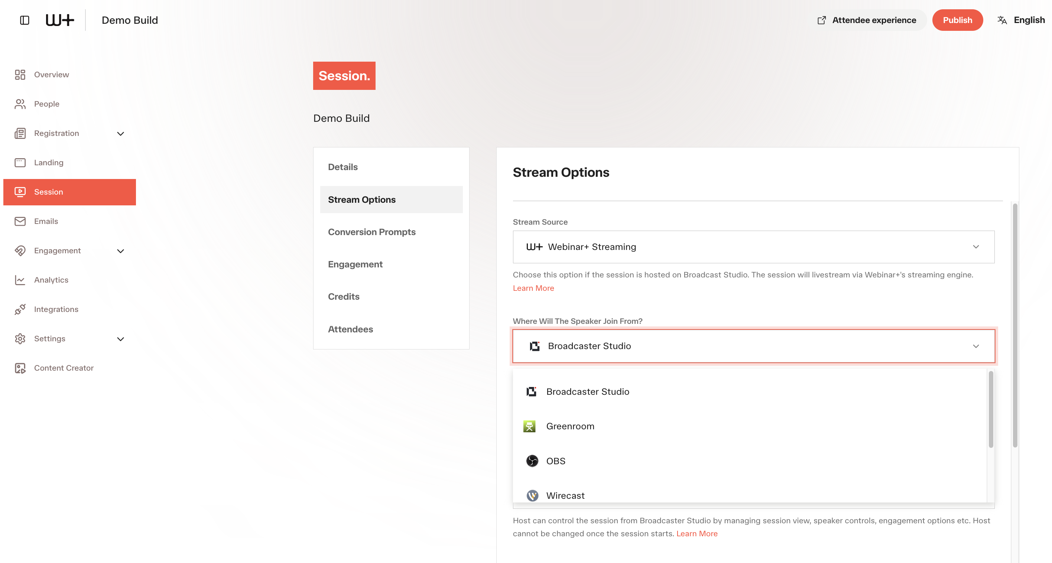
Task: Click the Integrations plug icon
Action: pos(20,309)
